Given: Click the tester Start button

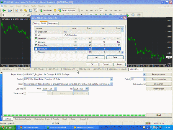Looking at the screenshot, I should (x=159, y=115).
